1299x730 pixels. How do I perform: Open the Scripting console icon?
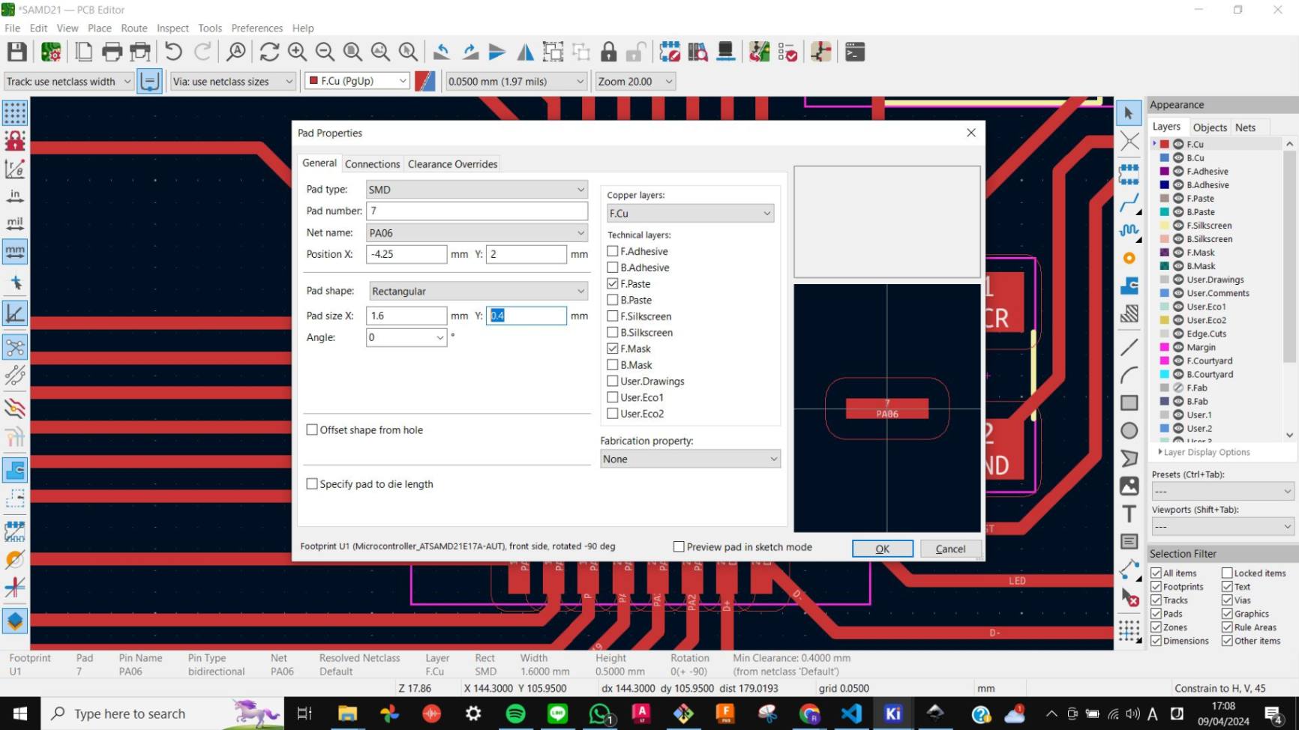(x=855, y=52)
